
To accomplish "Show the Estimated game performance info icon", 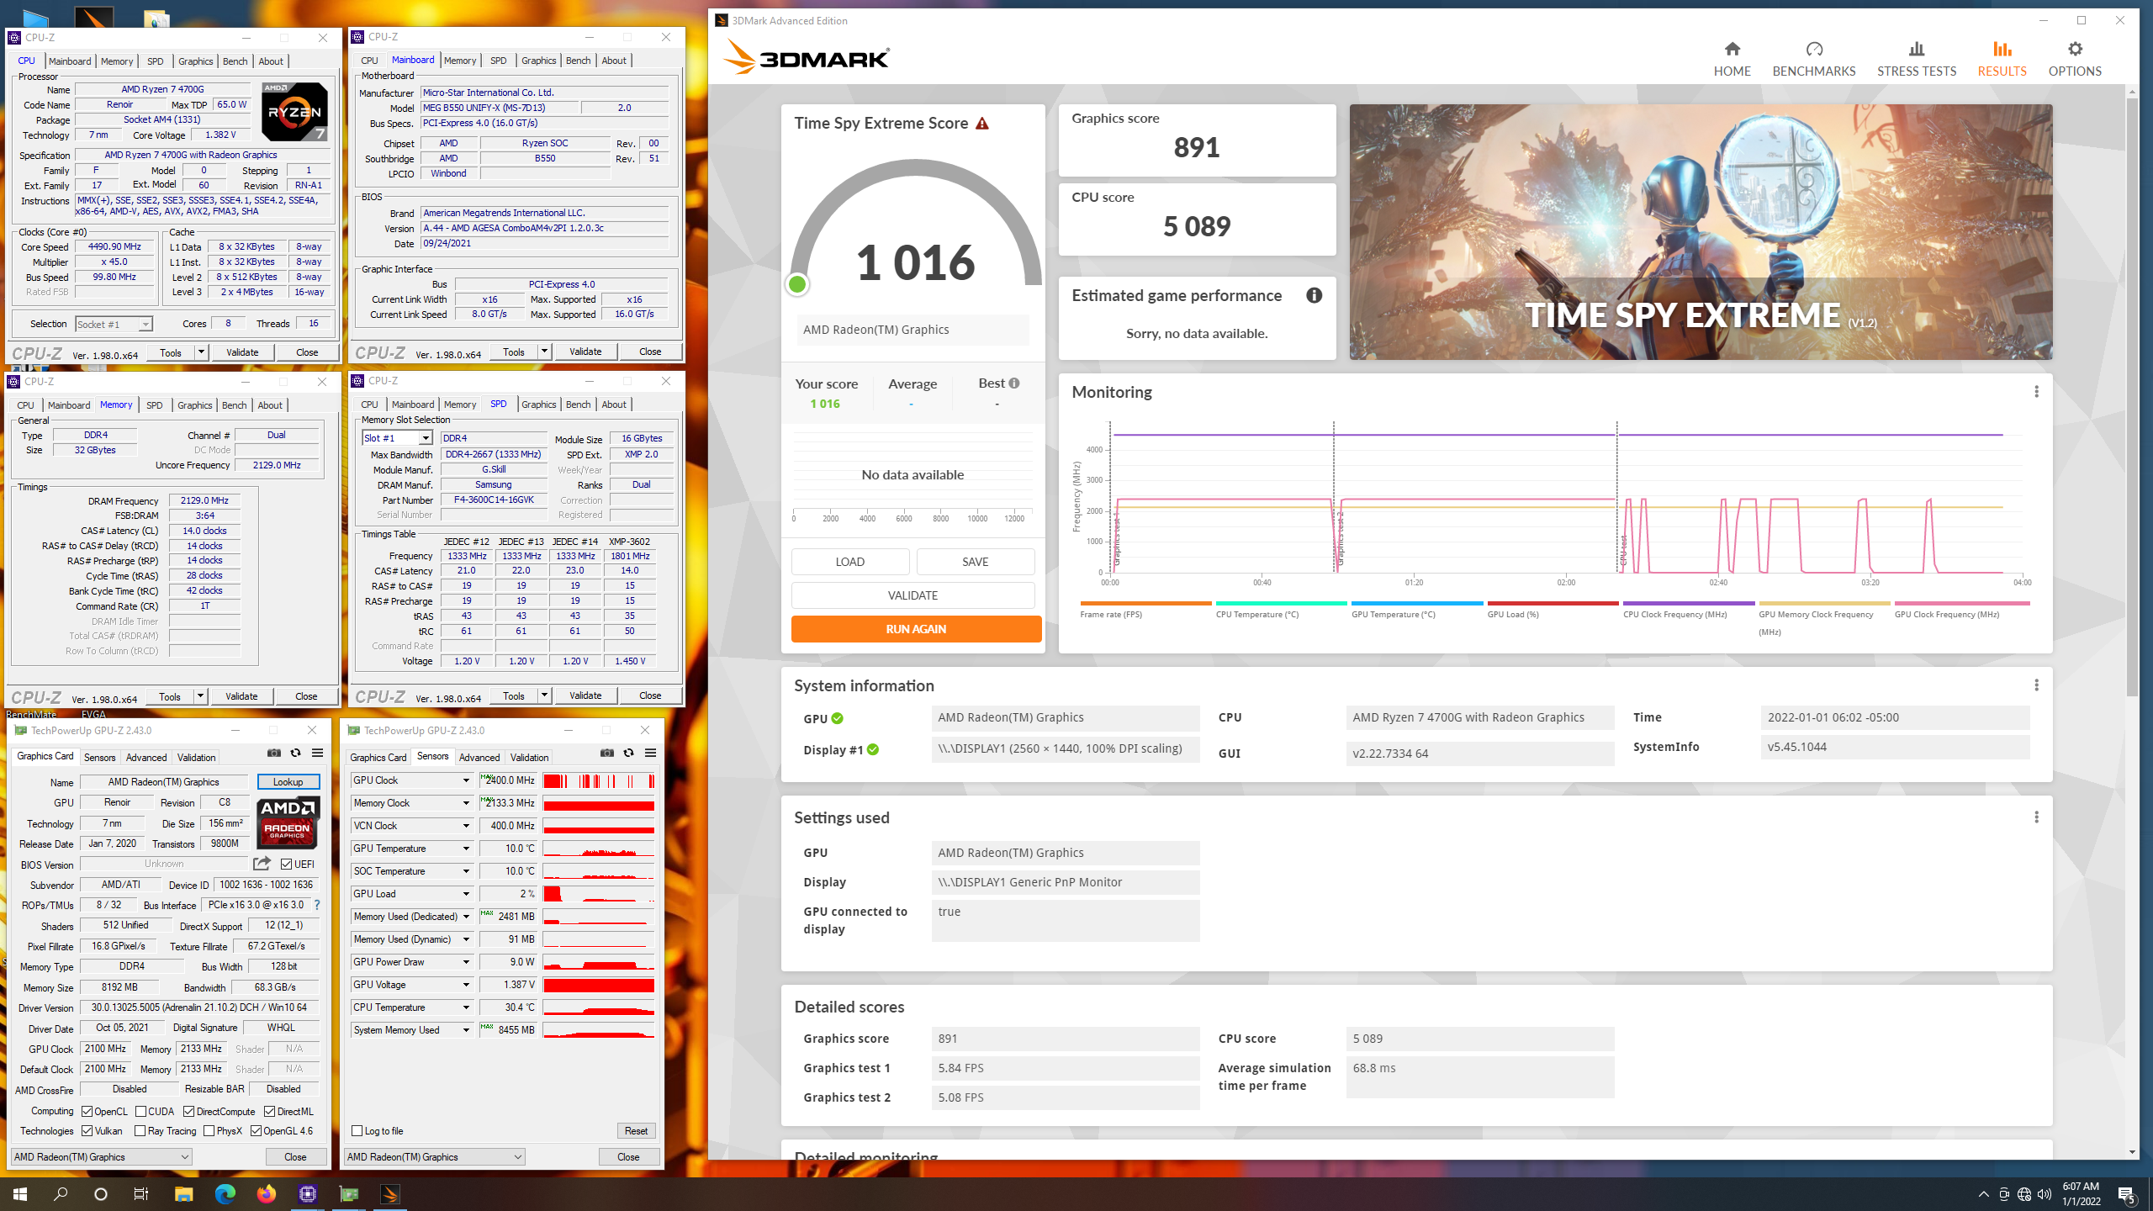I will point(1314,295).
